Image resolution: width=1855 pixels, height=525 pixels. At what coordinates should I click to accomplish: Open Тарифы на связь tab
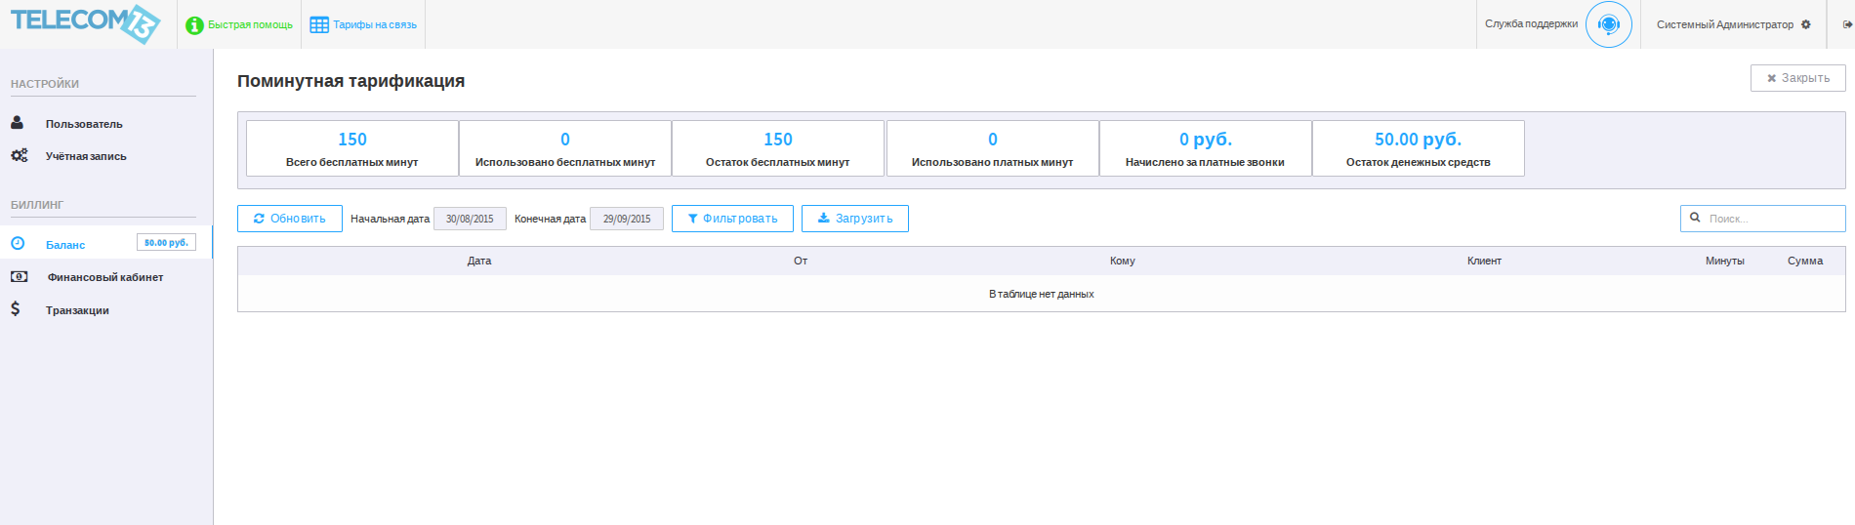[375, 25]
